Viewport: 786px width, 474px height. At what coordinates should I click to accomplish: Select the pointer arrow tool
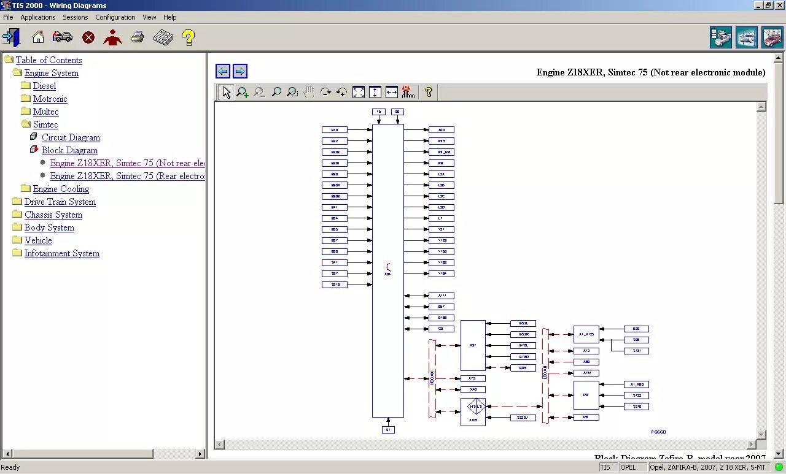tap(227, 92)
